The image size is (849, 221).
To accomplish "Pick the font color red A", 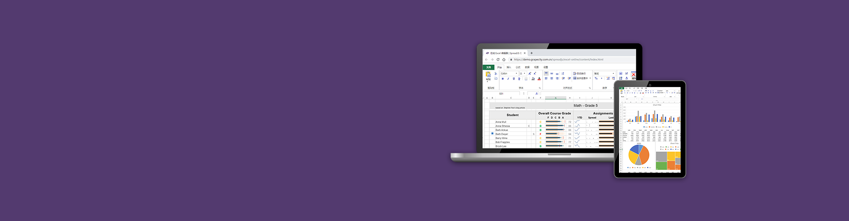I will tap(539, 79).
